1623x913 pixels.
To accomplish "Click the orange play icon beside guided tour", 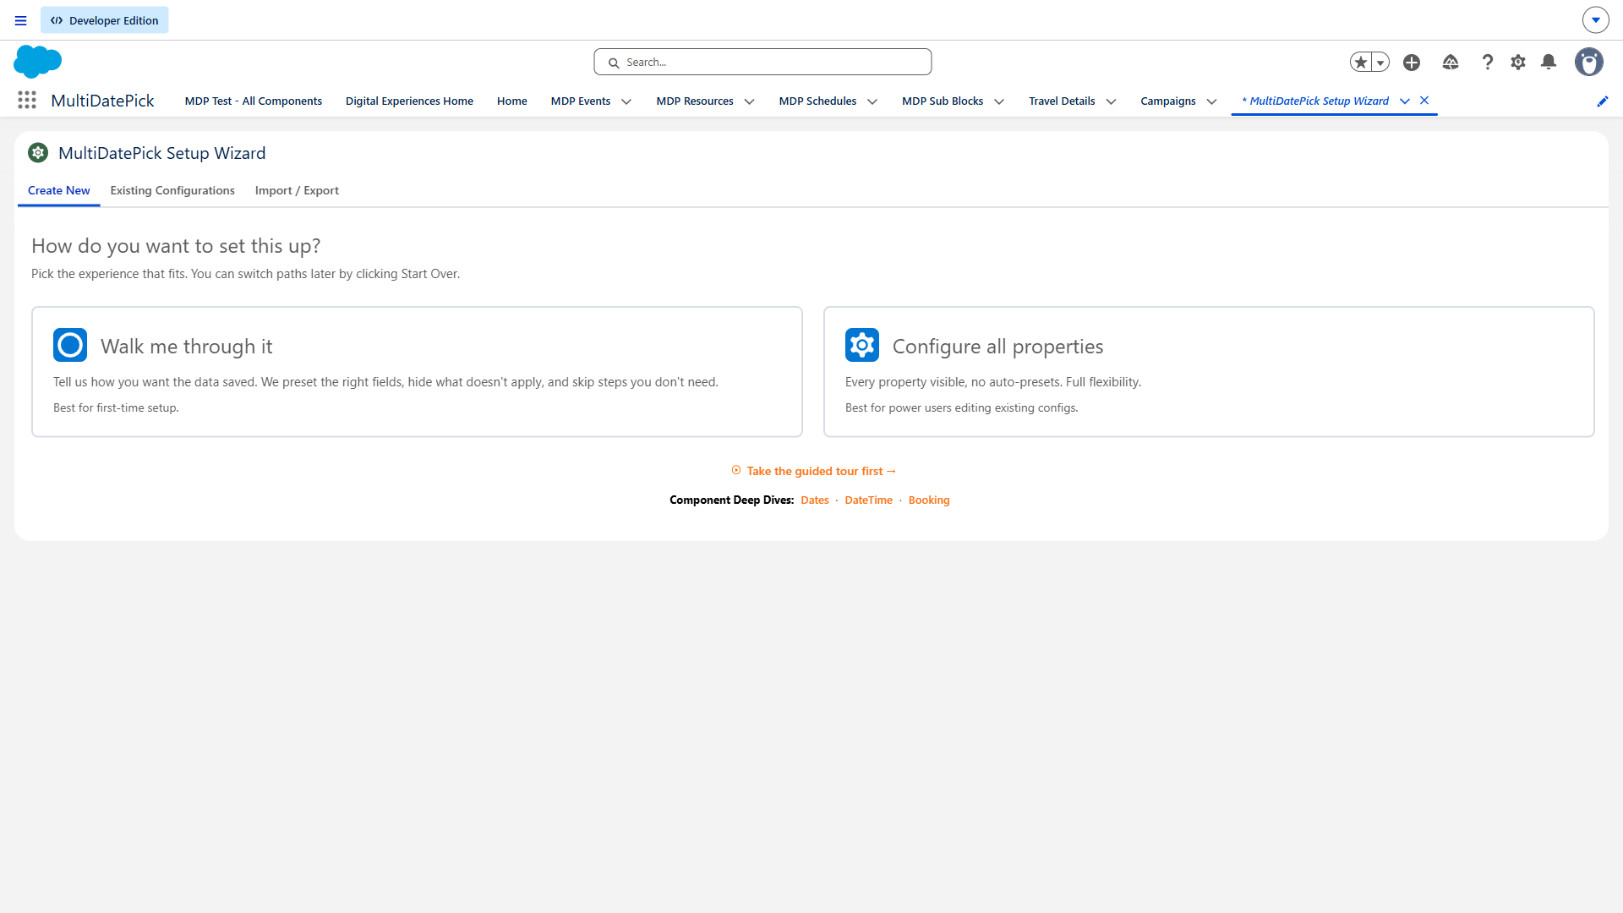I will click(736, 470).
